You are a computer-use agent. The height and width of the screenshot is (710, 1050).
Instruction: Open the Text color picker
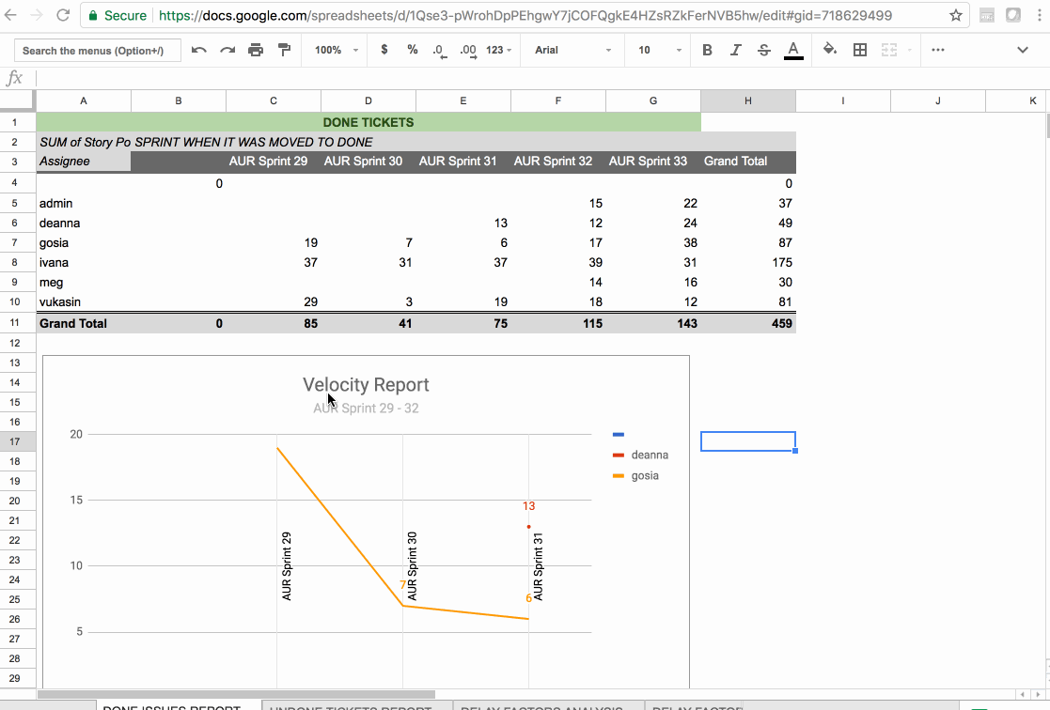[x=793, y=49]
